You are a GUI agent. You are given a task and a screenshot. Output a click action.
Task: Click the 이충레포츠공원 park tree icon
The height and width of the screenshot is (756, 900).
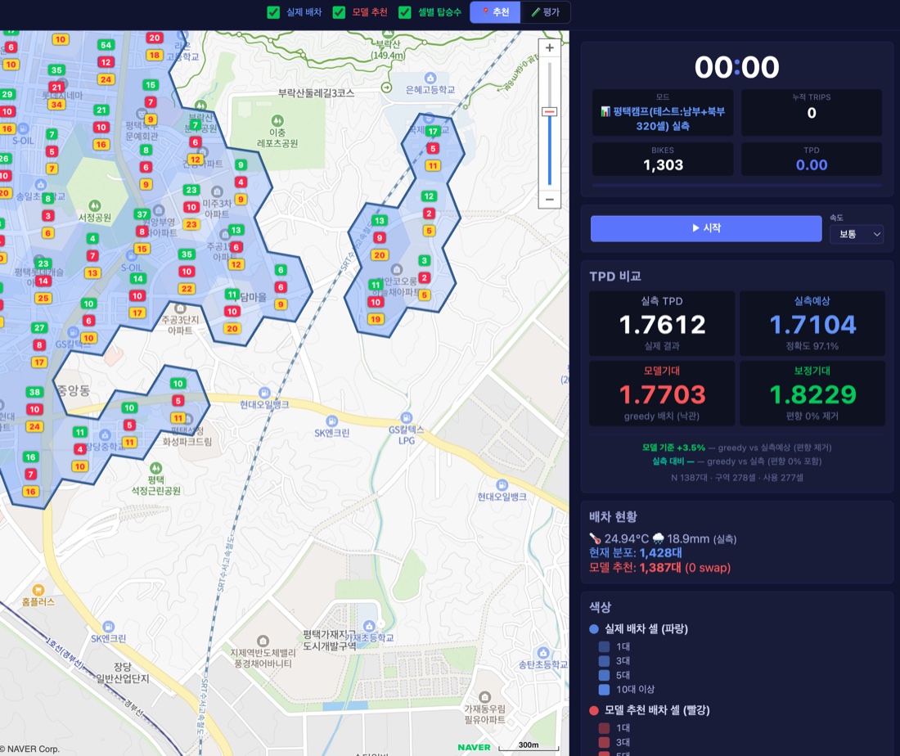277,120
